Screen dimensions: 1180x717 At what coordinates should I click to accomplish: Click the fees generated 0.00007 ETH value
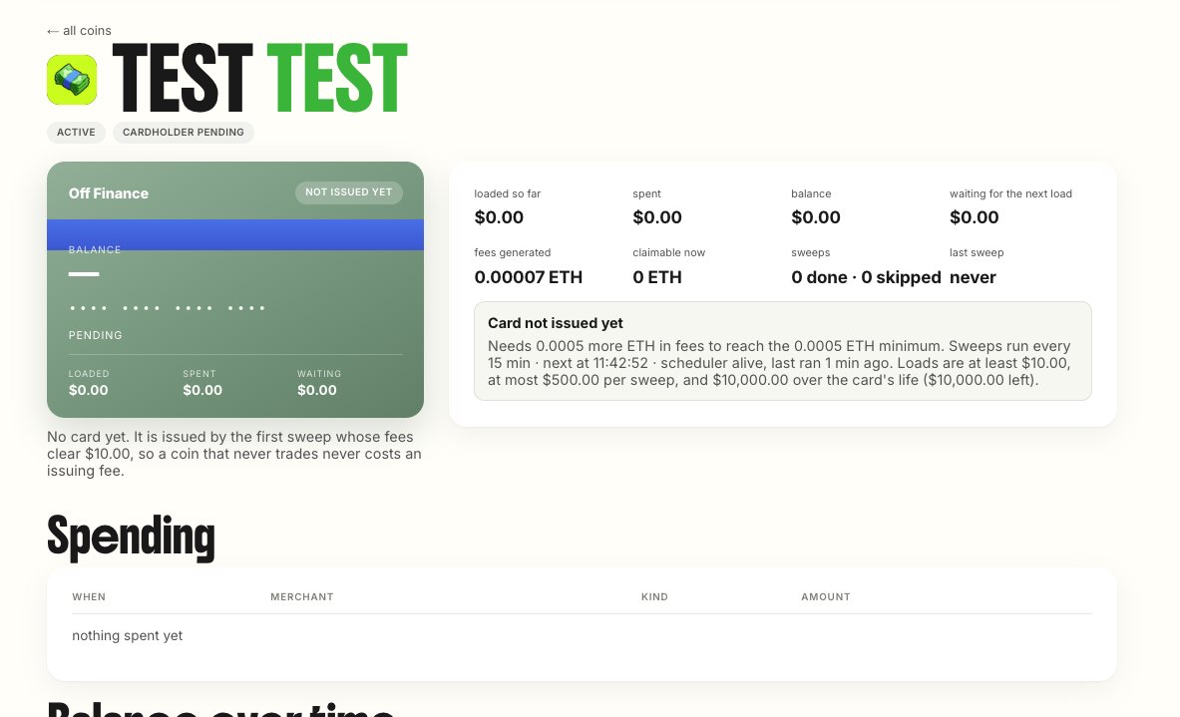click(529, 277)
